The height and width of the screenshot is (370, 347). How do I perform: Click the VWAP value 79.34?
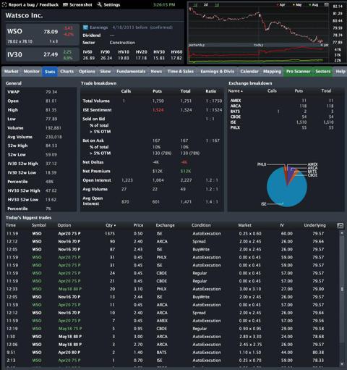coord(51,92)
